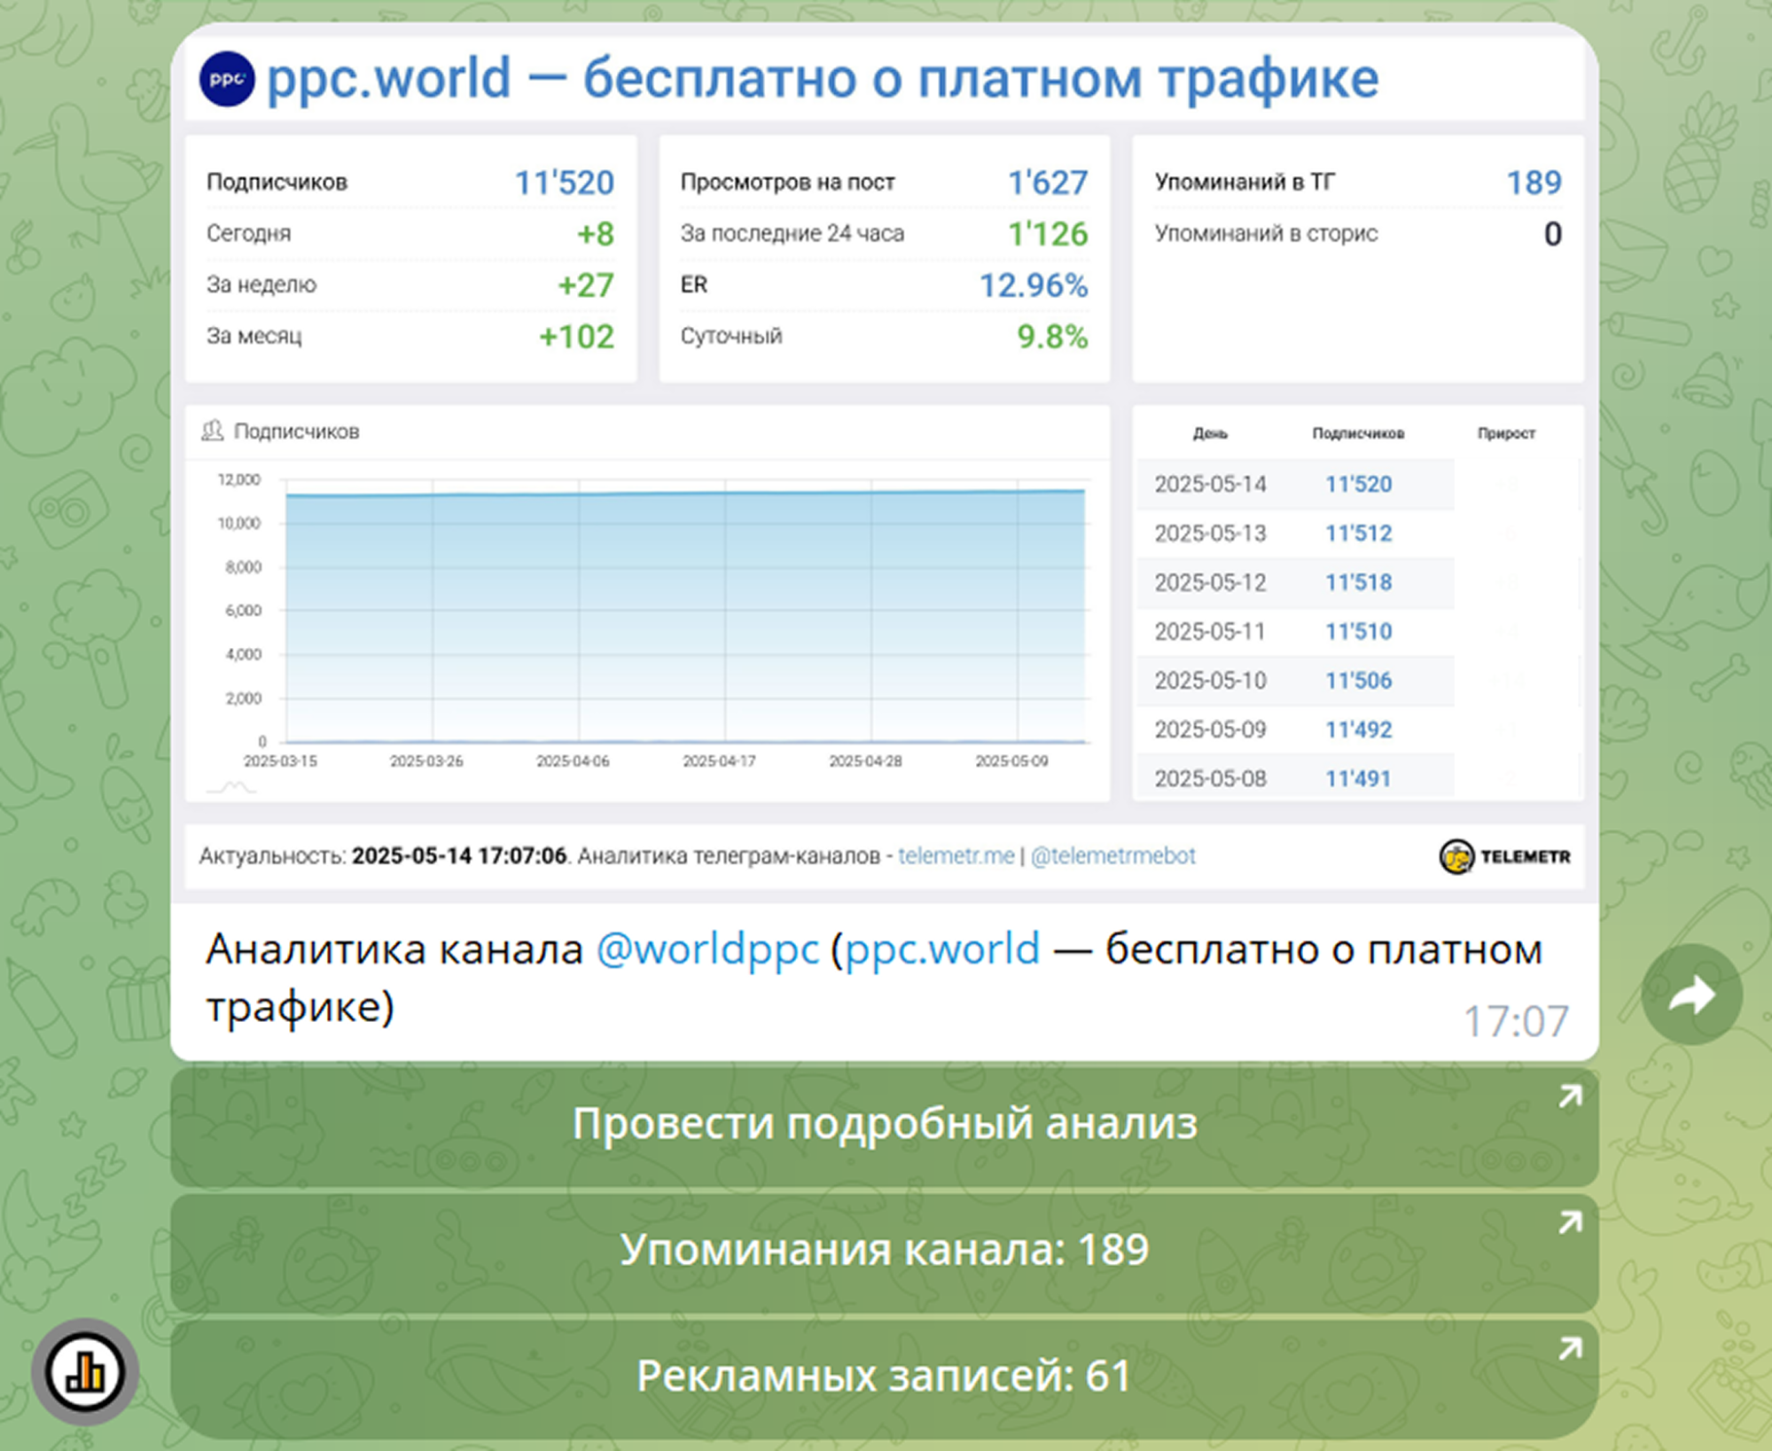Open the telemetr.me link
The width and height of the screenshot is (1772, 1451).
pos(956,855)
